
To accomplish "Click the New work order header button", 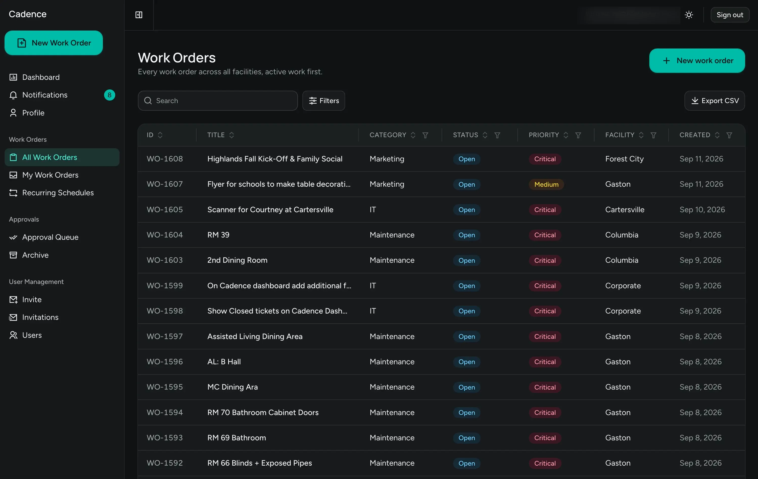I will [697, 61].
